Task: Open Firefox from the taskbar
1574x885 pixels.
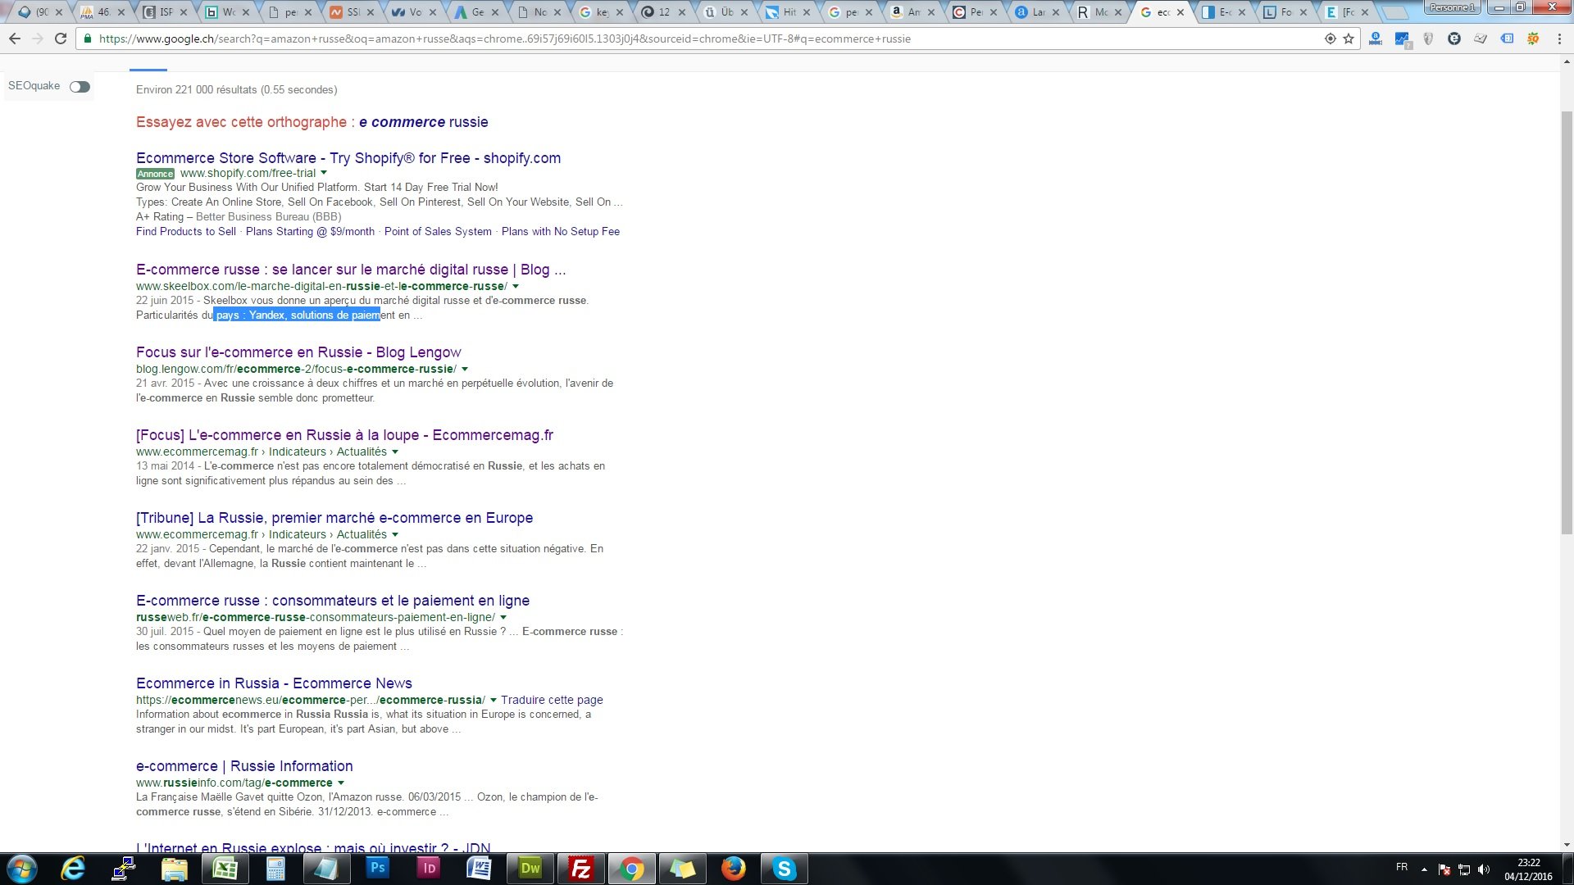Action: (x=733, y=869)
